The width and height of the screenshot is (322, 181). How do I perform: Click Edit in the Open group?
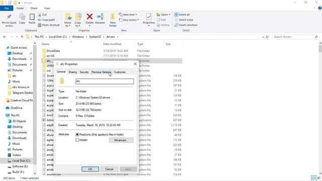(162, 20)
